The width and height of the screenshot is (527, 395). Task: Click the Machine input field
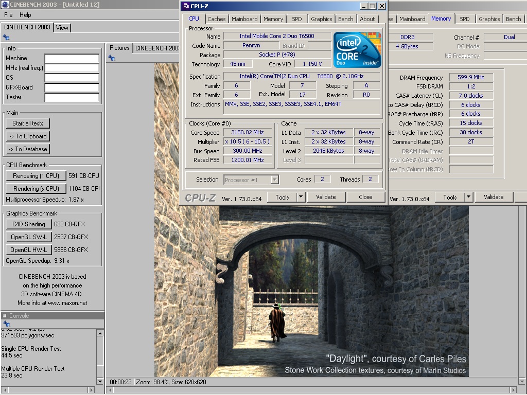point(72,59)
